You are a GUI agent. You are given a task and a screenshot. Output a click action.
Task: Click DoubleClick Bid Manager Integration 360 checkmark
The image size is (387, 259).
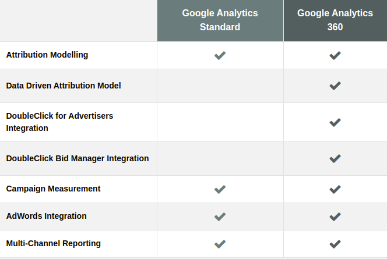coord(335,158)
